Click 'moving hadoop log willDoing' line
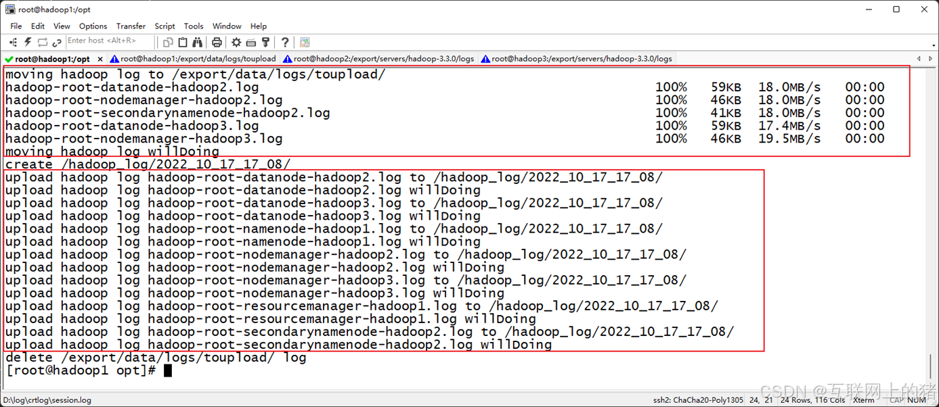Screen dimensions: 939x407 pos(112,151)
